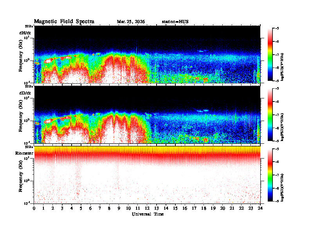Screen dimensions: 310x239
Task: Click the Riometer spectrogram panel
Action: [147, 175]
